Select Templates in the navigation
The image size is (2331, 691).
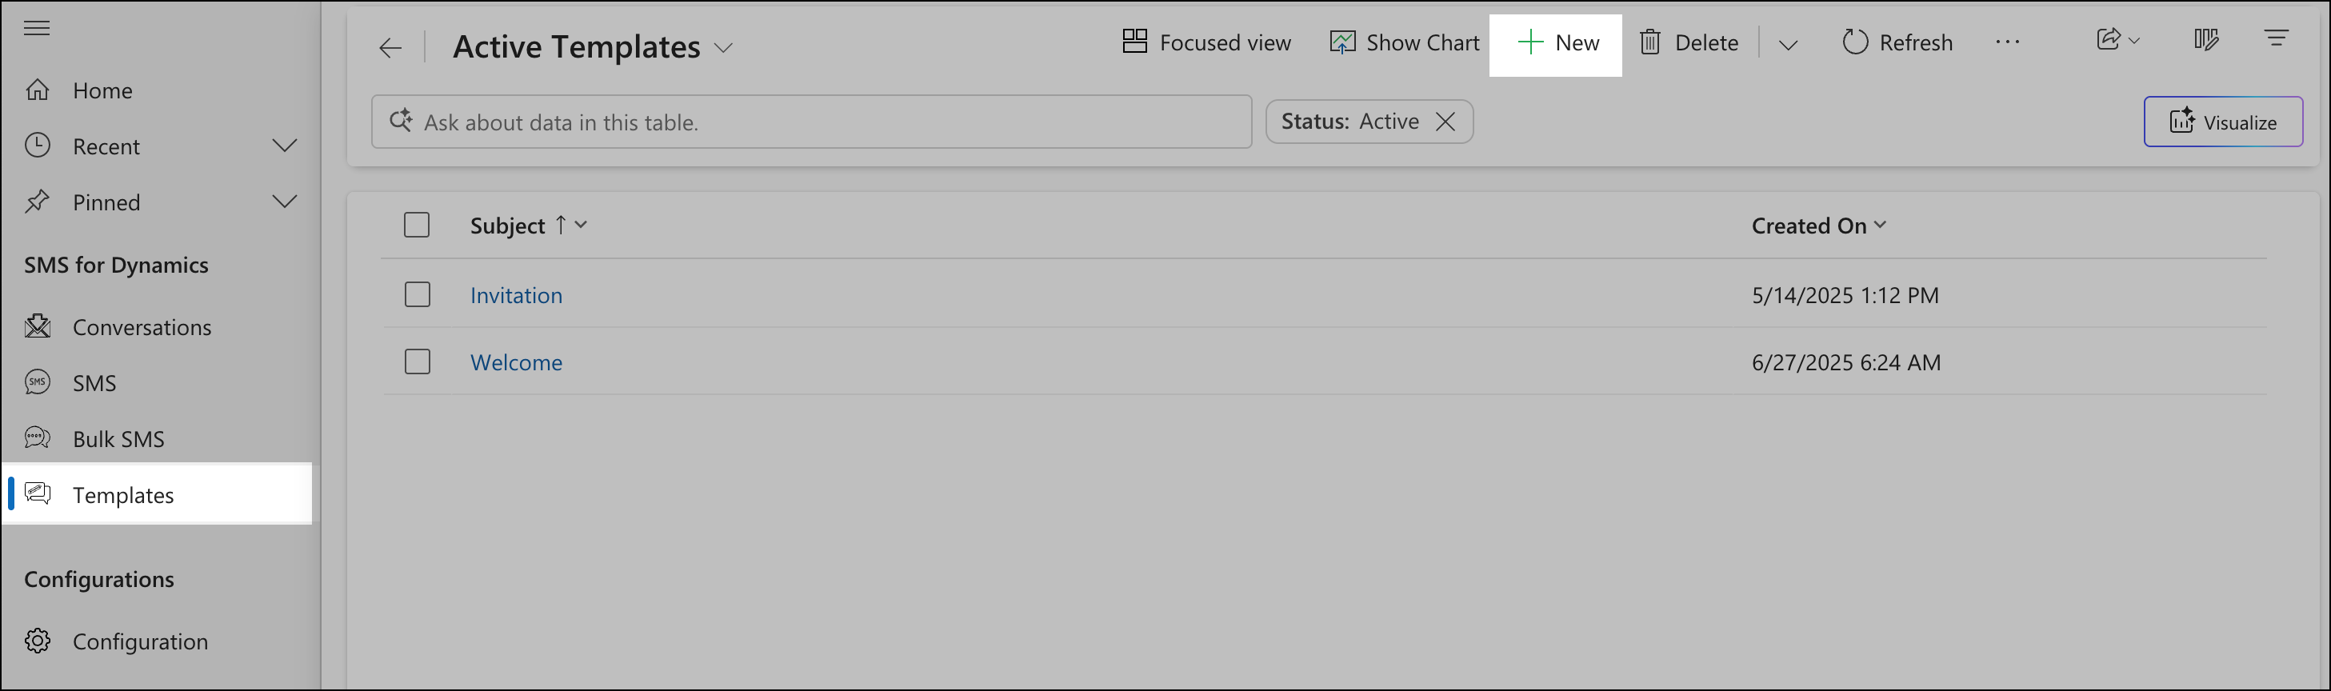[x=123, y=495]
